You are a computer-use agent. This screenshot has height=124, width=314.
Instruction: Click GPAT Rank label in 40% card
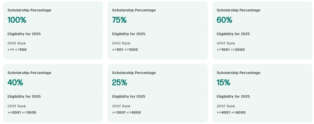pos(17,106)
